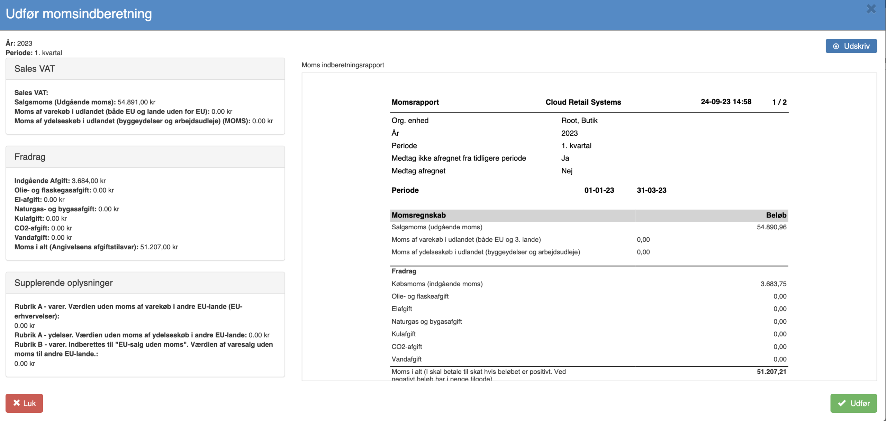Click the Vandafgift 0.00 kr line in left panel

[x=43, y=238]
